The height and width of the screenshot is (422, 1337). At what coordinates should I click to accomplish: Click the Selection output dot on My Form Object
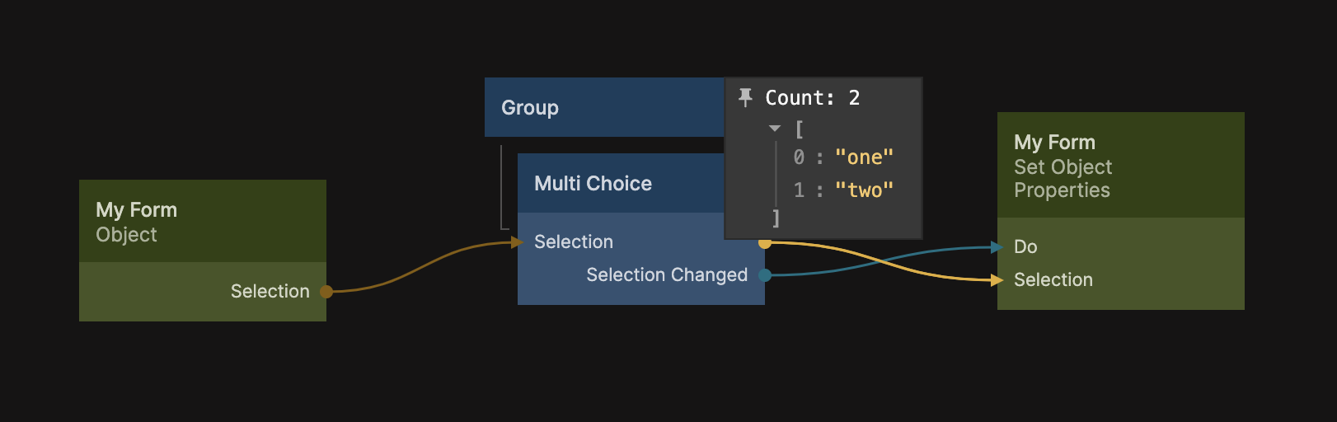pos(326,291)
